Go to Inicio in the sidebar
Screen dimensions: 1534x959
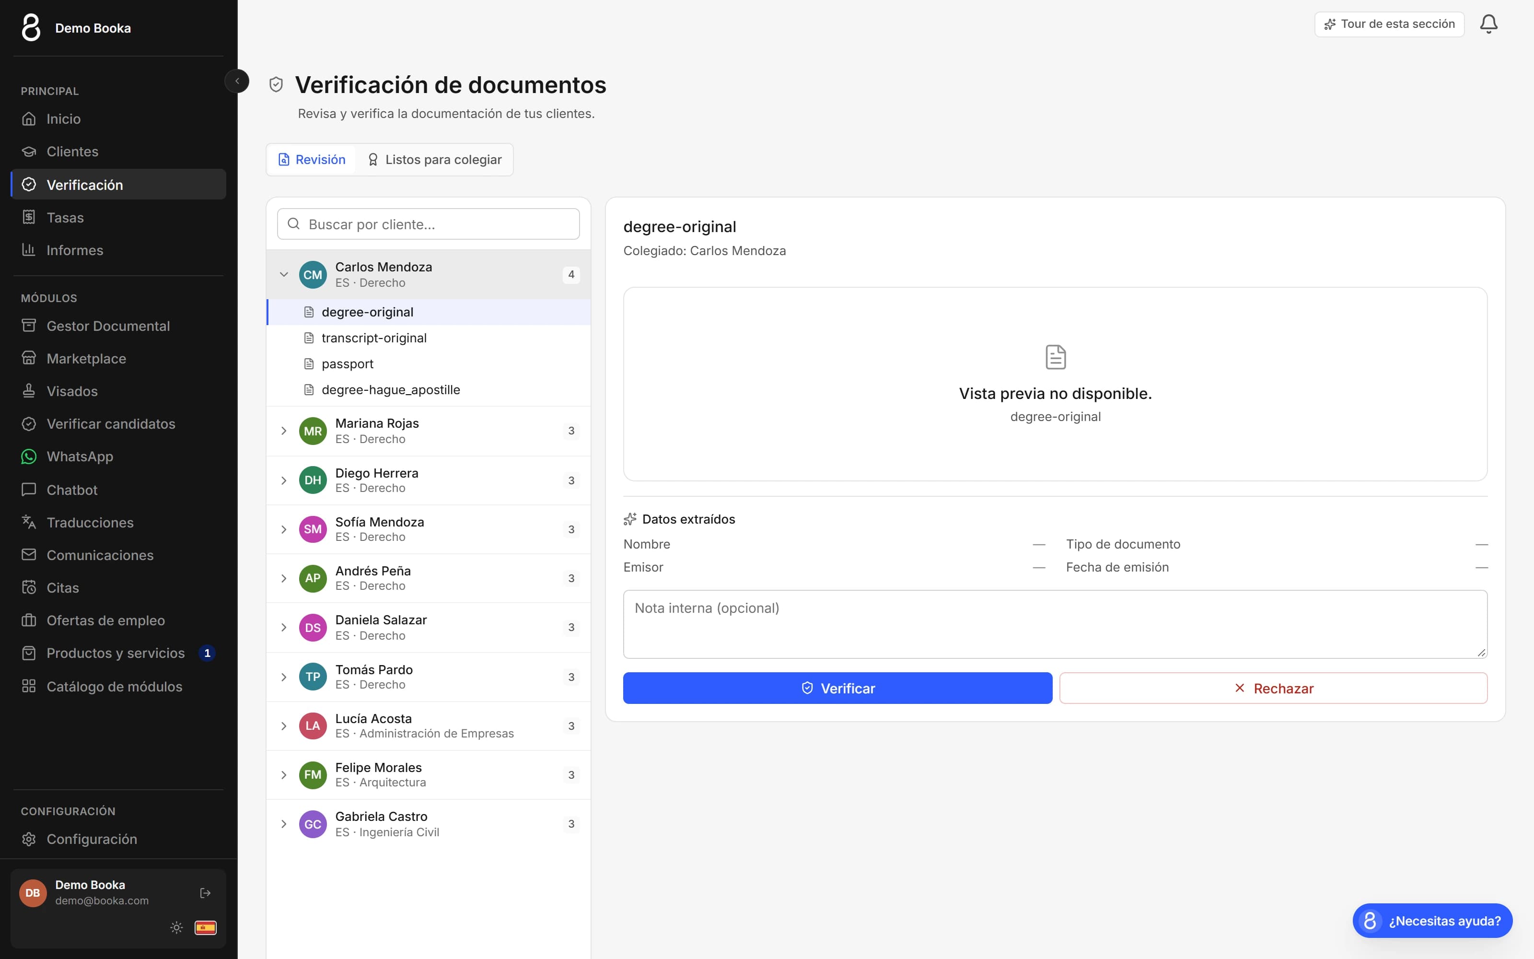click(118, 118)
